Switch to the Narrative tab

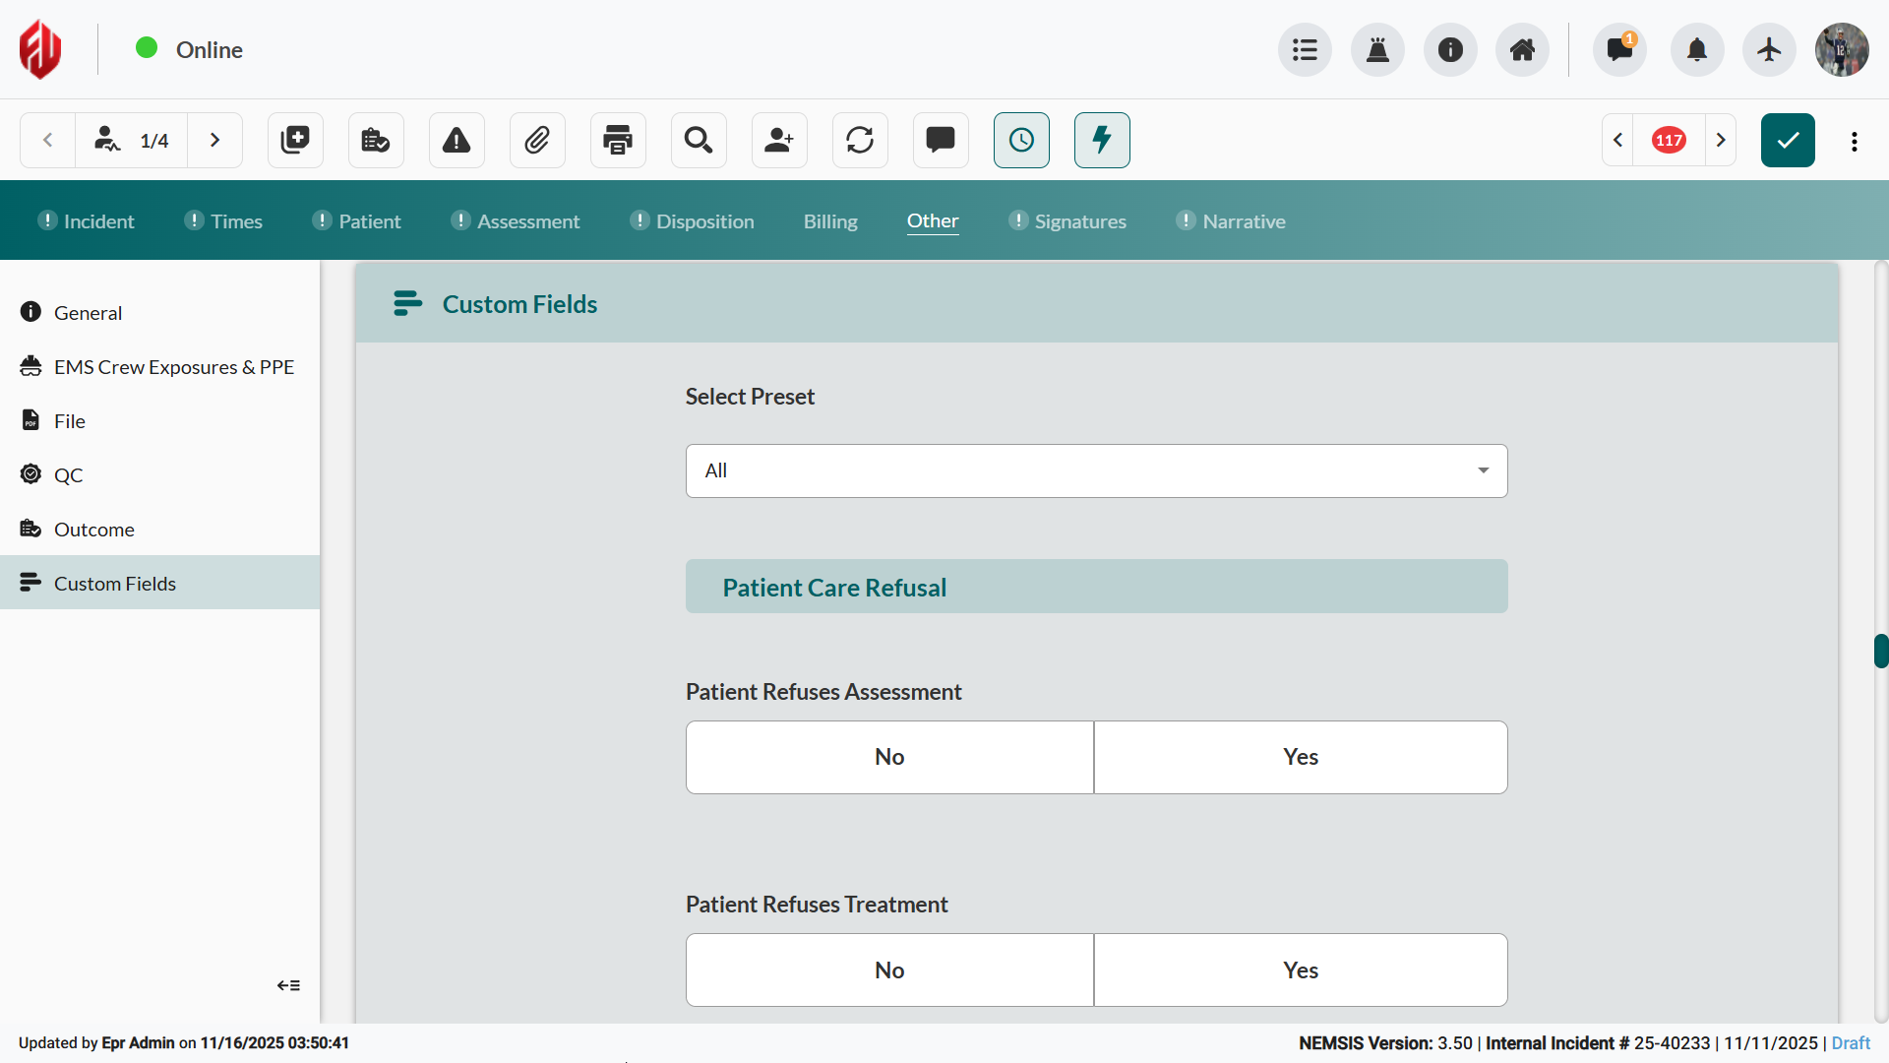click(x=1243, y=221)
